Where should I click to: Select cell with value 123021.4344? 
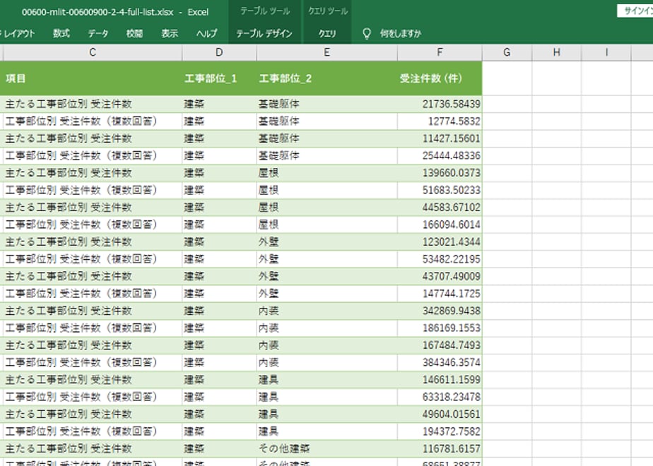[x=440, y=242]
